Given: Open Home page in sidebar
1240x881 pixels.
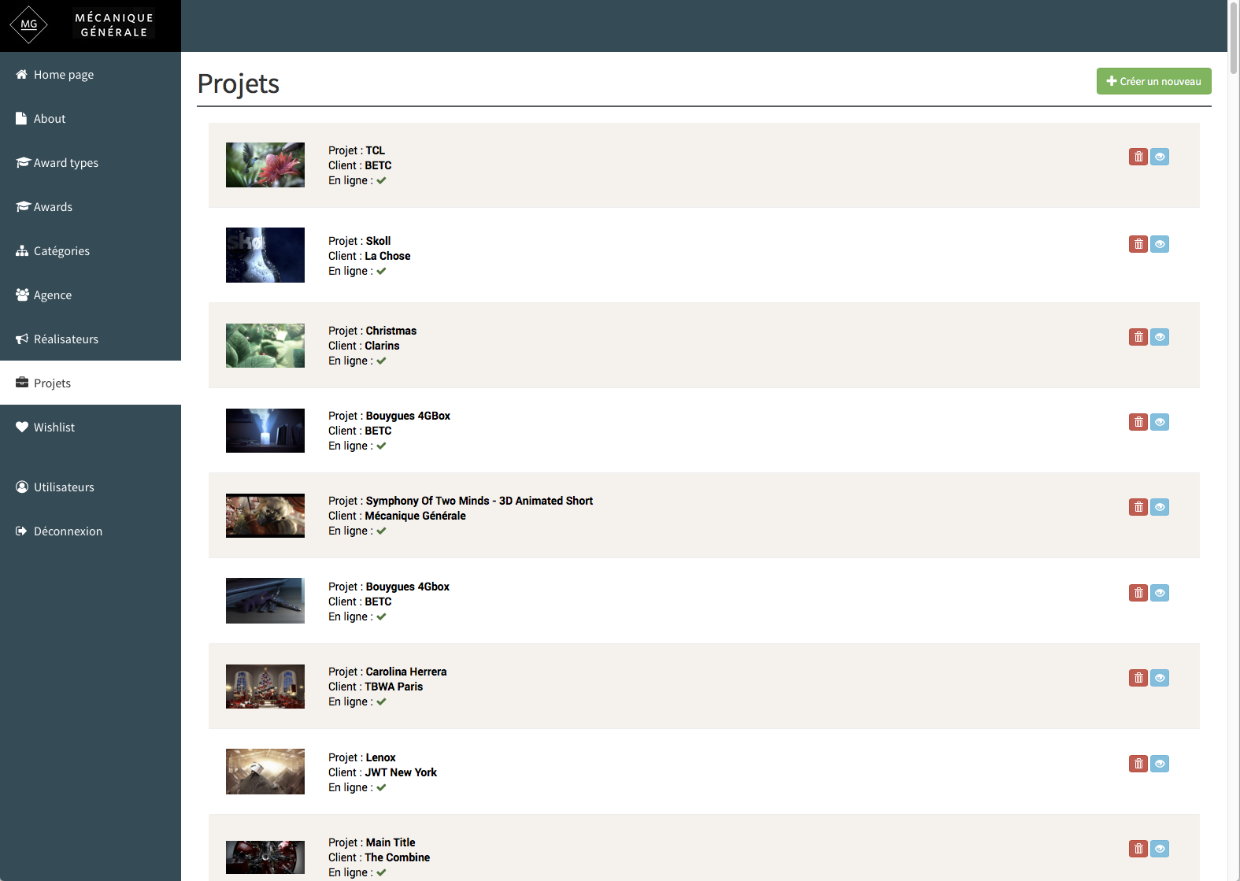Looking at the screenshot, I should [x=91, y=75].
